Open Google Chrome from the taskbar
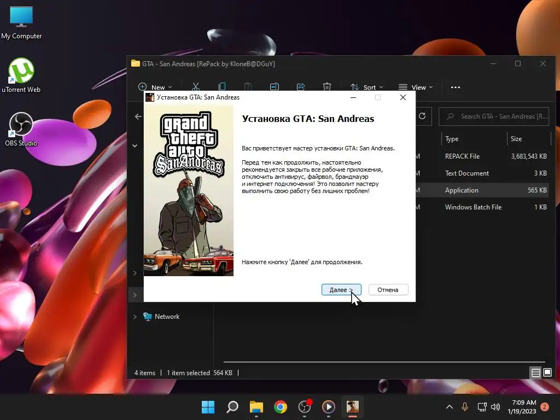The height and width of the screenshot is (420, 560). pos(281,407)
